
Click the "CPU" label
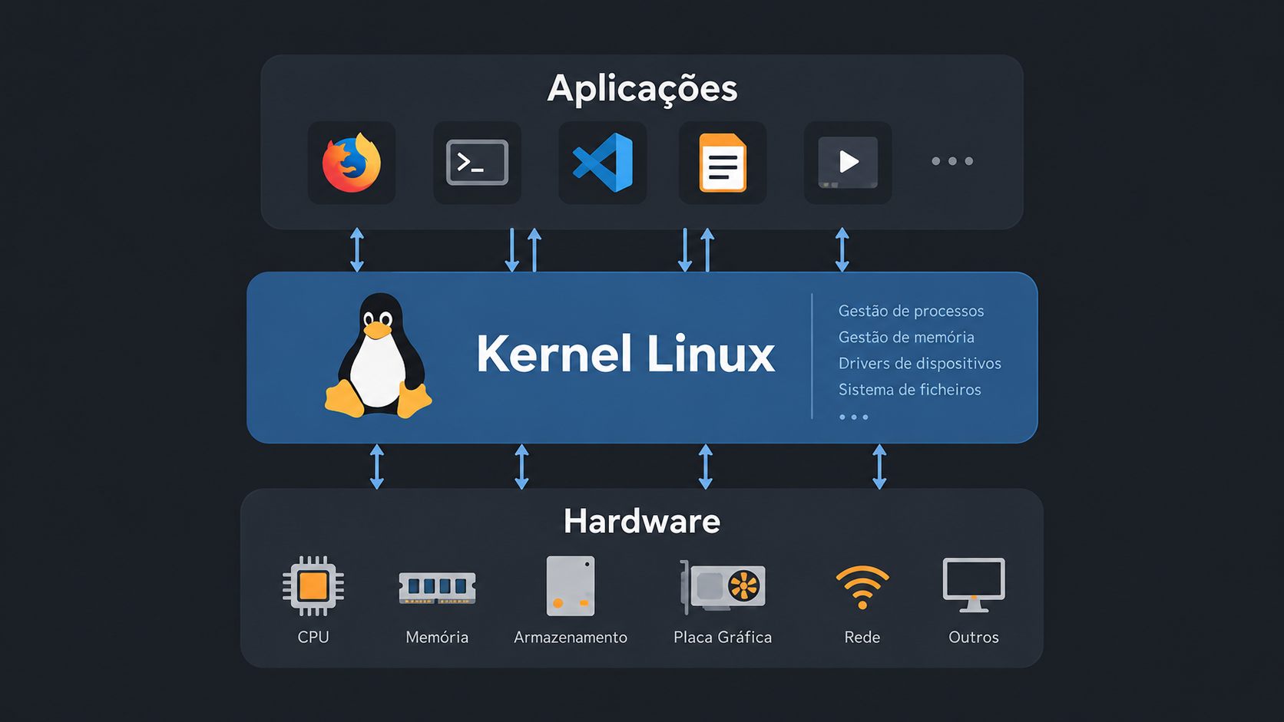click(313, 637)
